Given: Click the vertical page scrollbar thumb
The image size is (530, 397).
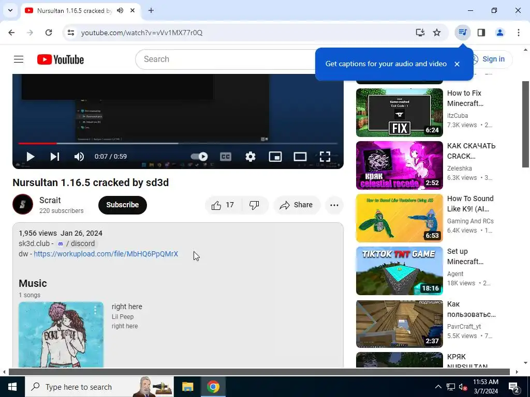Looking at the screenshot, I should point(526,124).
